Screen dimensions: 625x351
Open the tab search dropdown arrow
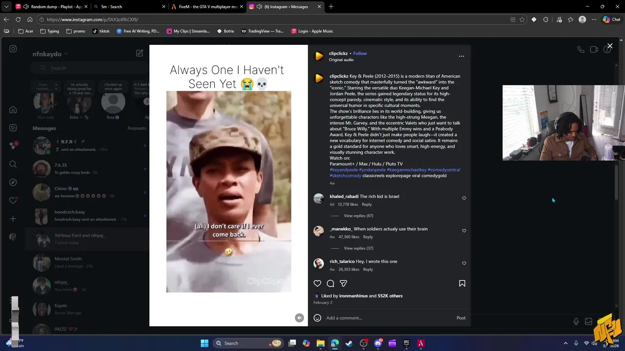(5, 7)
